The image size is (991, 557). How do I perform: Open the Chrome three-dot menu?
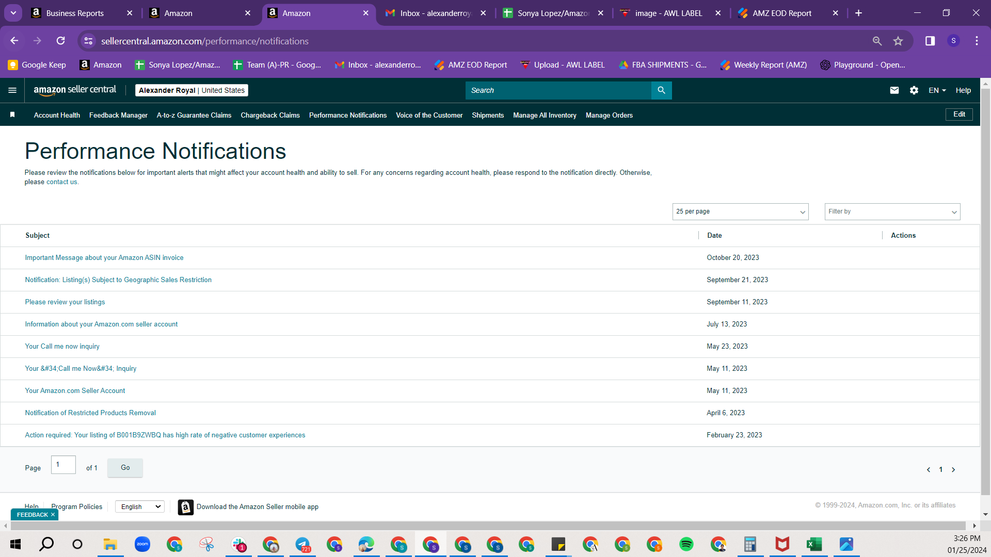tap(977, 41)
